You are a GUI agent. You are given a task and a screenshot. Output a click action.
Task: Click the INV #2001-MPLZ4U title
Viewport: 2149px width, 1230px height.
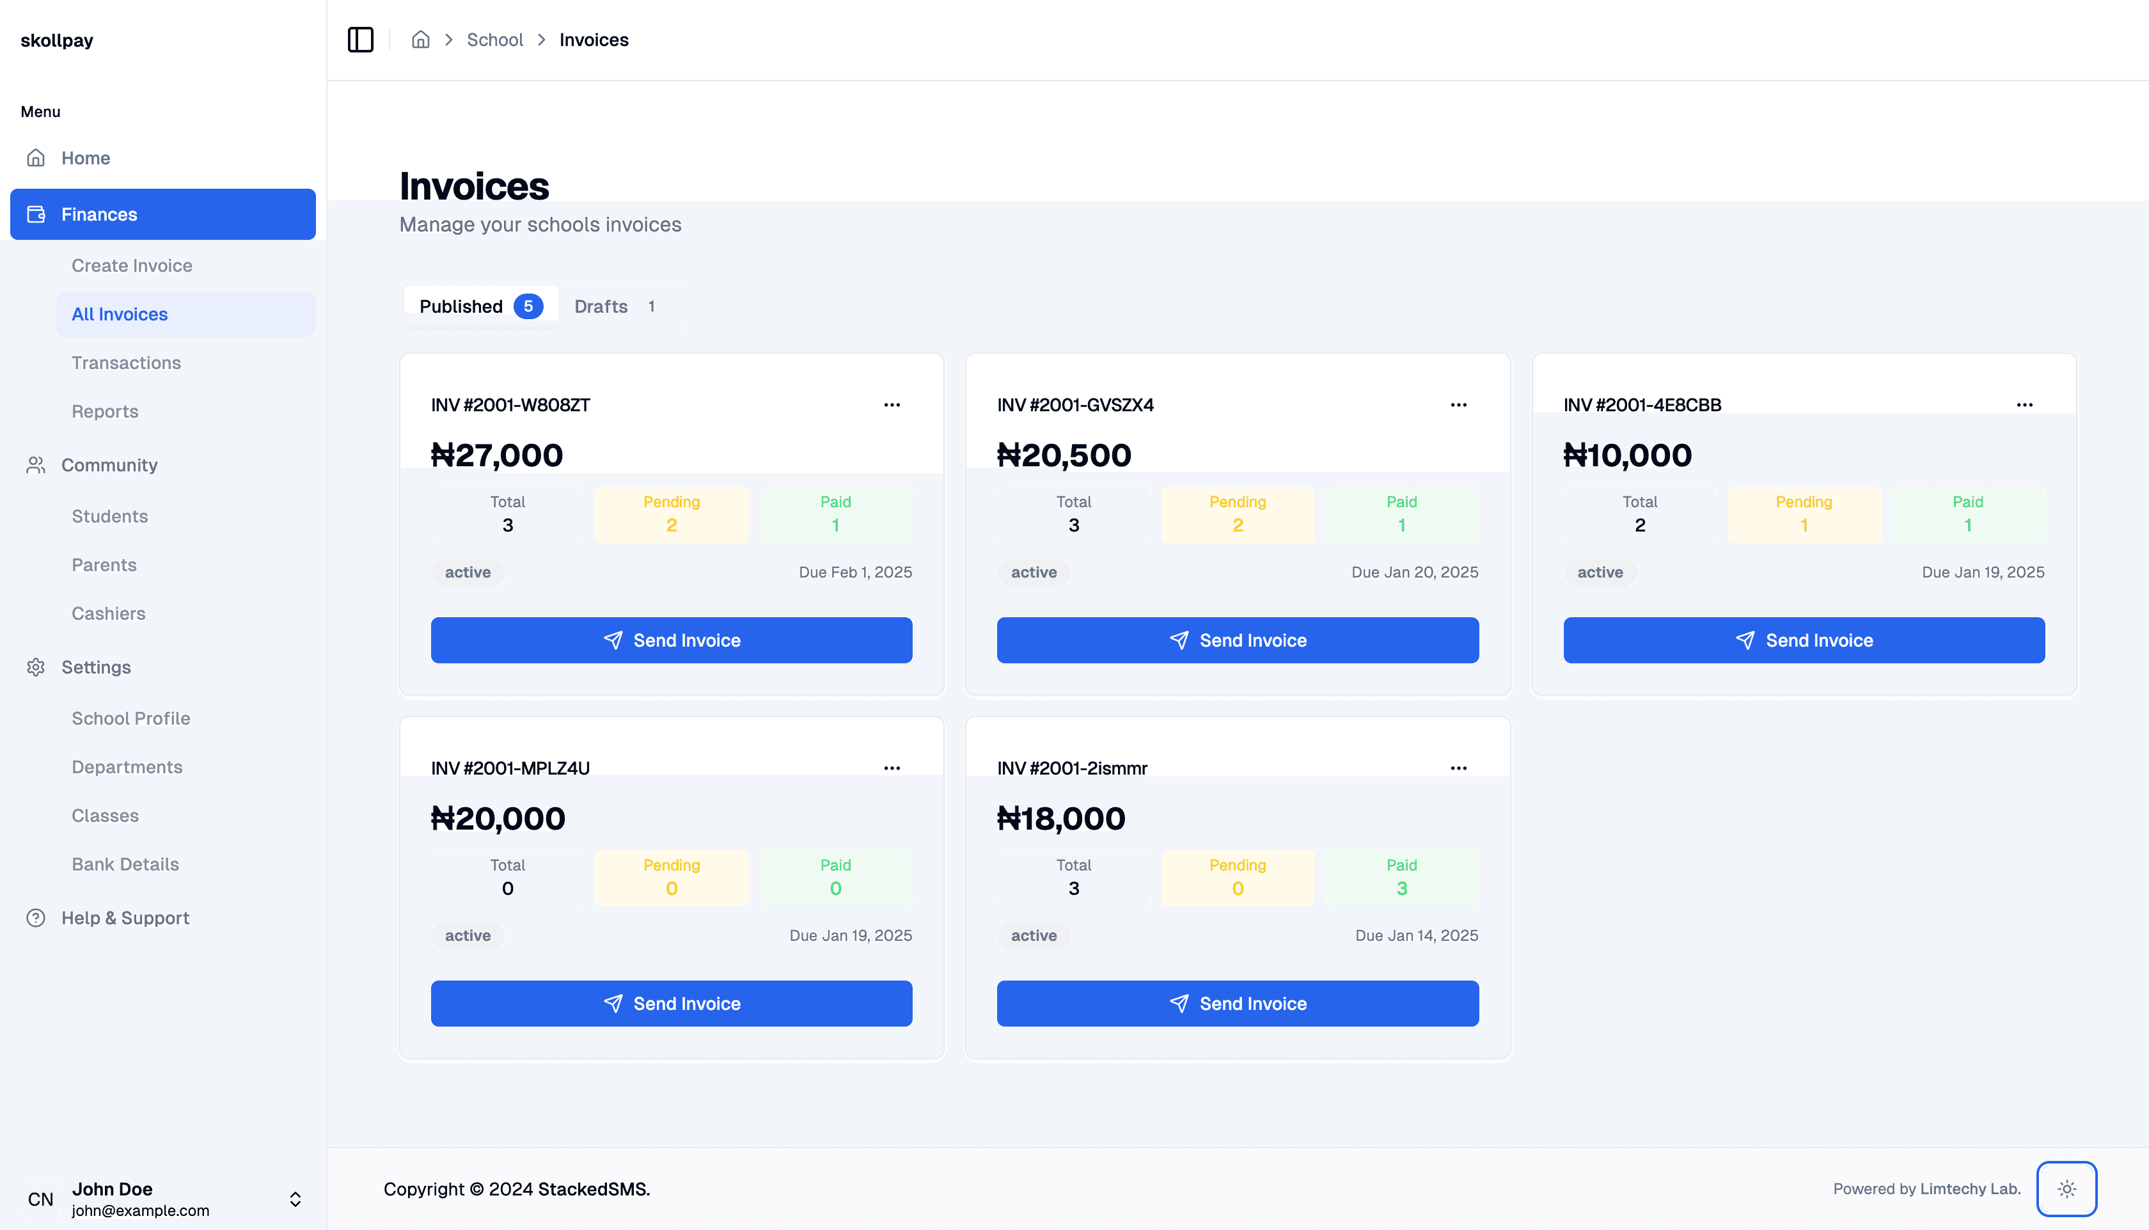click(x=510, y=769)
